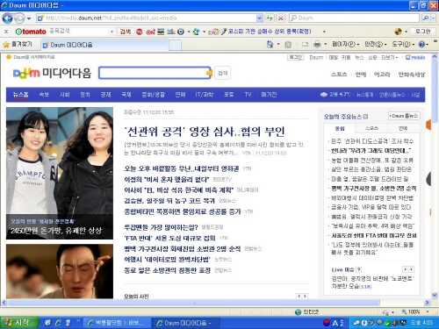Click the blue Help question mark icon
The image size is (439, 329).
coord(421,45)
